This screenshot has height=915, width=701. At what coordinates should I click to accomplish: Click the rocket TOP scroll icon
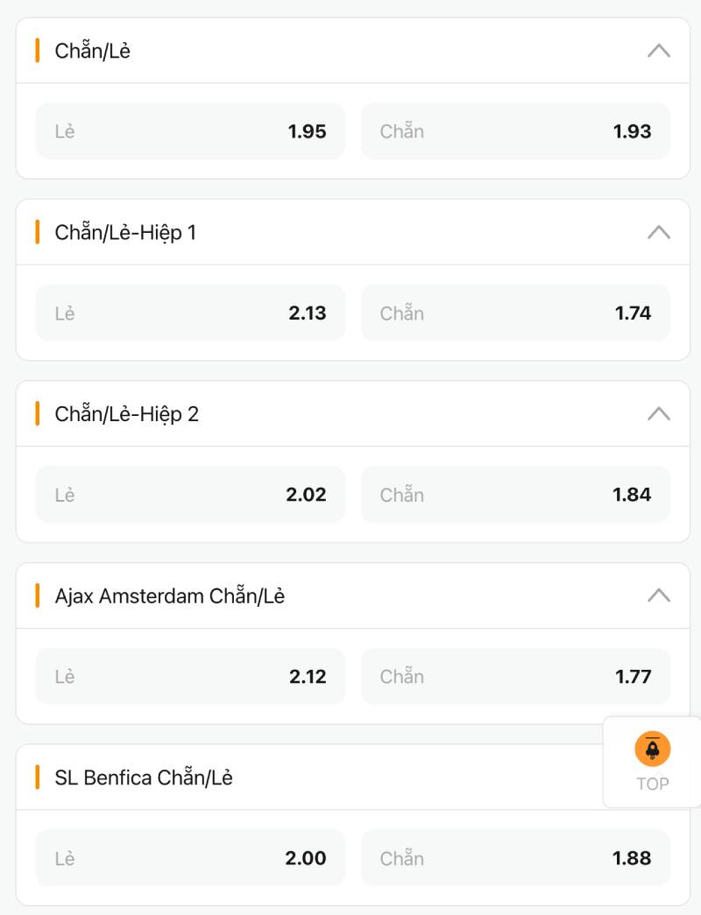tap(653, 750)
